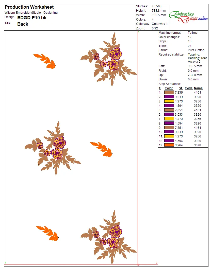Click the 'Code' column header

point(188,88)
